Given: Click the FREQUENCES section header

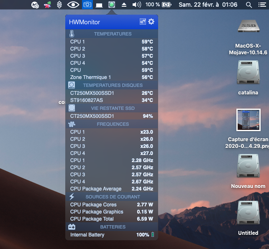Looking at the screenshot, I should click(x=112, y=124).
